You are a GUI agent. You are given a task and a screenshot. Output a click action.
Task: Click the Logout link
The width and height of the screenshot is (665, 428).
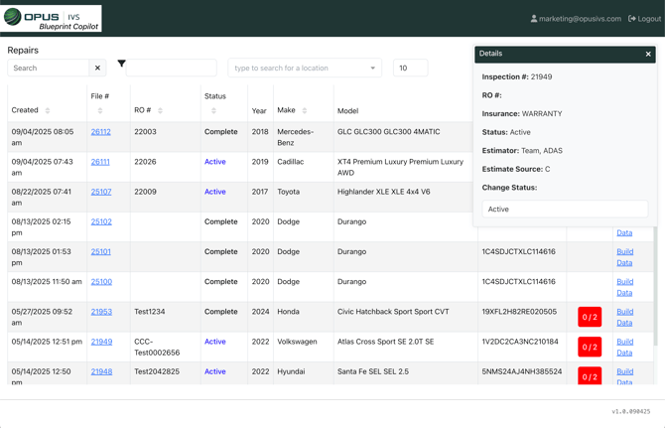pos(644,18)
